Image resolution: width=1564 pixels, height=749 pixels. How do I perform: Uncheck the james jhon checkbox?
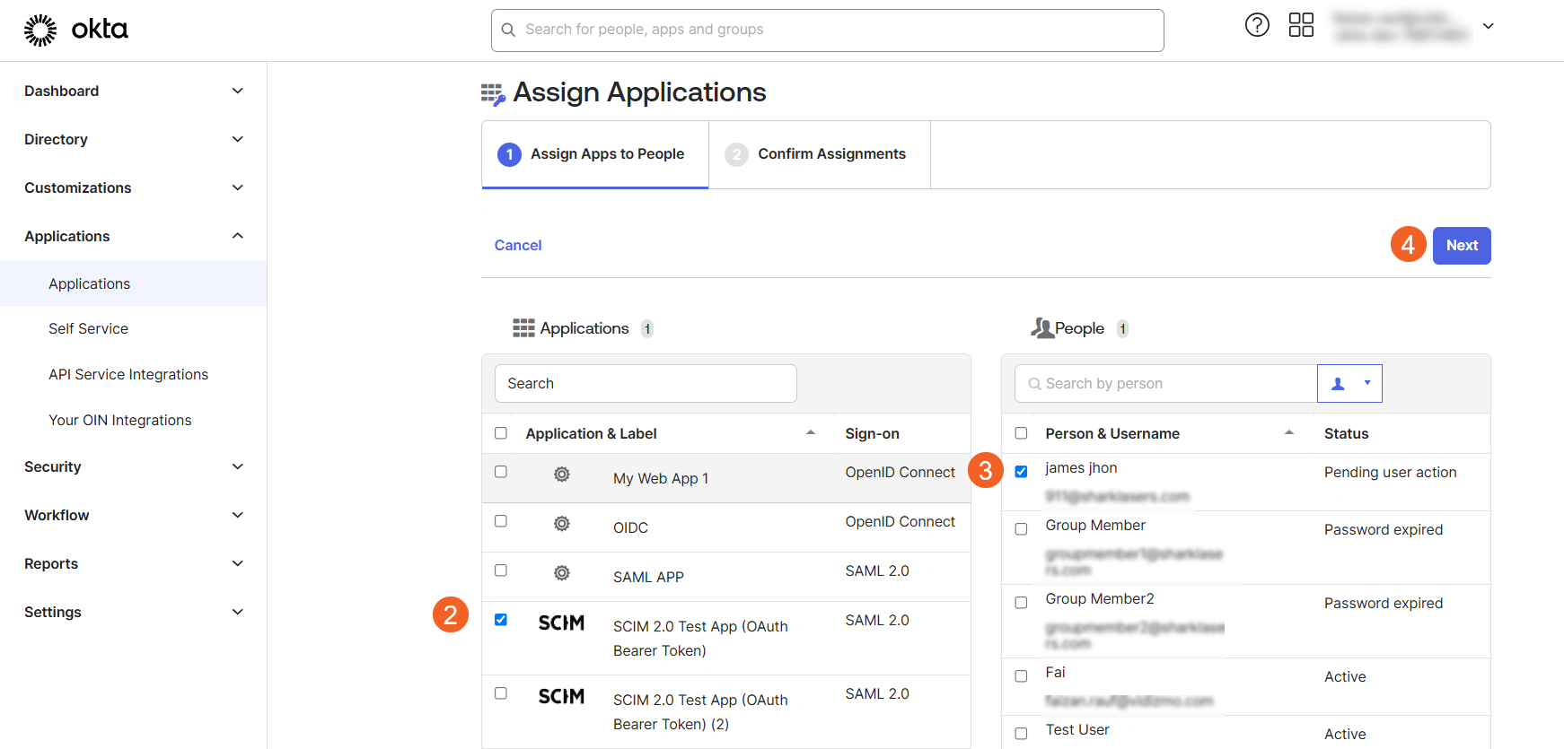click(x=1021, y=472)
